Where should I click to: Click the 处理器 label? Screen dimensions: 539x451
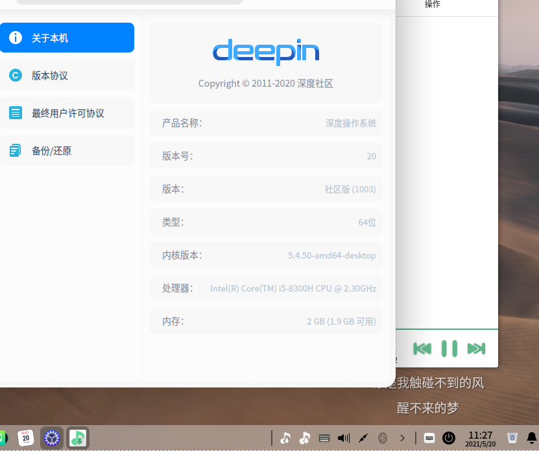(178, 288)
